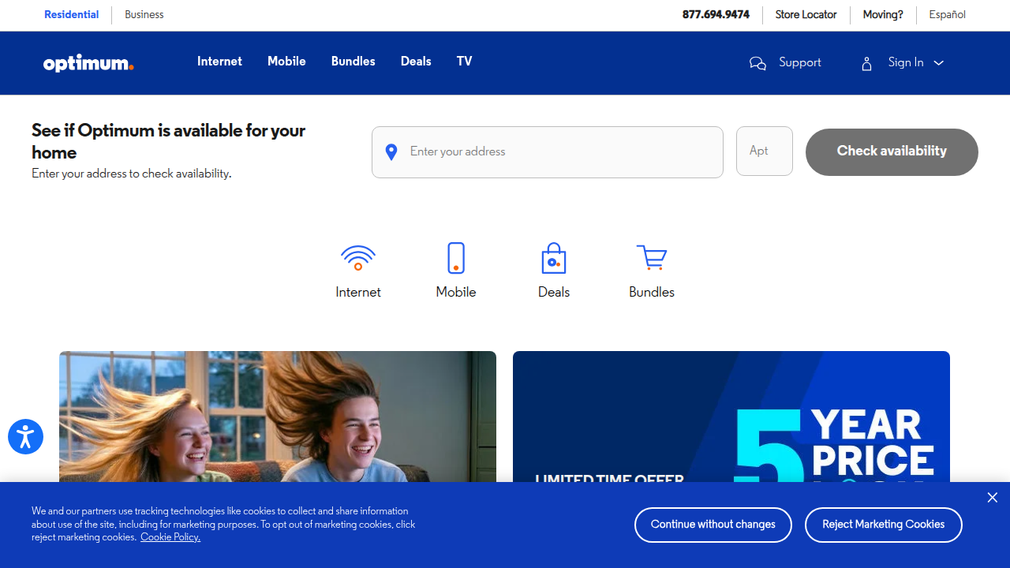Focus the Apt input field
This screenshot has height=568, width=1010.
coord(765,151)
